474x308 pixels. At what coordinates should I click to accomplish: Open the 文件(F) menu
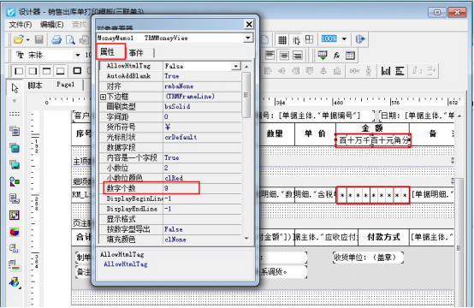pos(21,25)
